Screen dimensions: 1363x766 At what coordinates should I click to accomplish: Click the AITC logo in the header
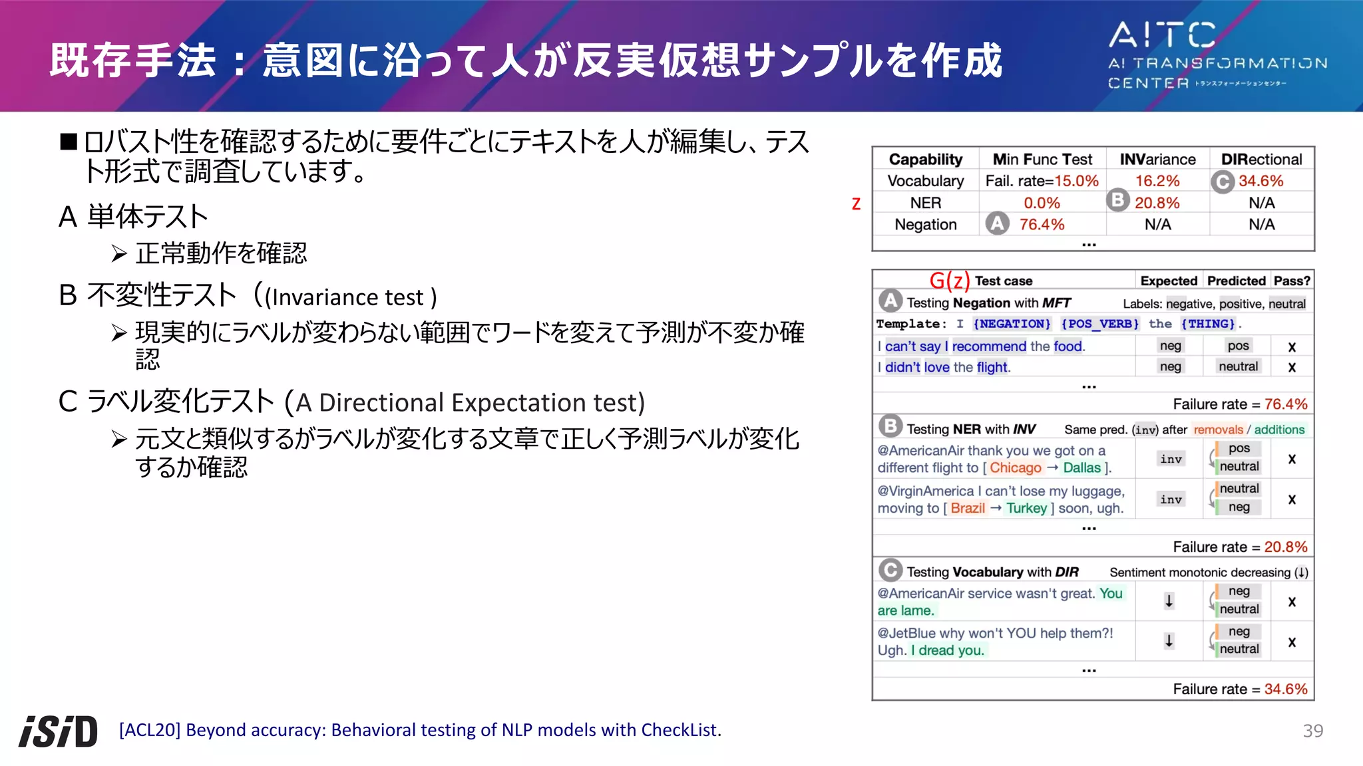[x=1217, y=55]
